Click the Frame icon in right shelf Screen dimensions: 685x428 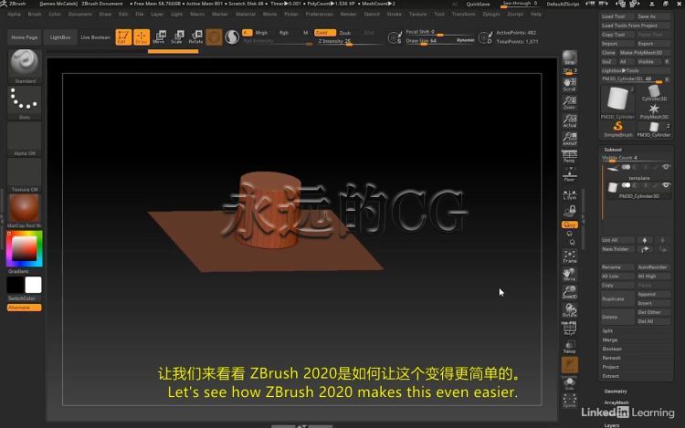point(570,256)
